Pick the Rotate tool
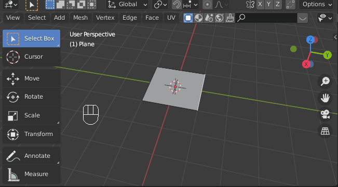 (x=31, y=97)
